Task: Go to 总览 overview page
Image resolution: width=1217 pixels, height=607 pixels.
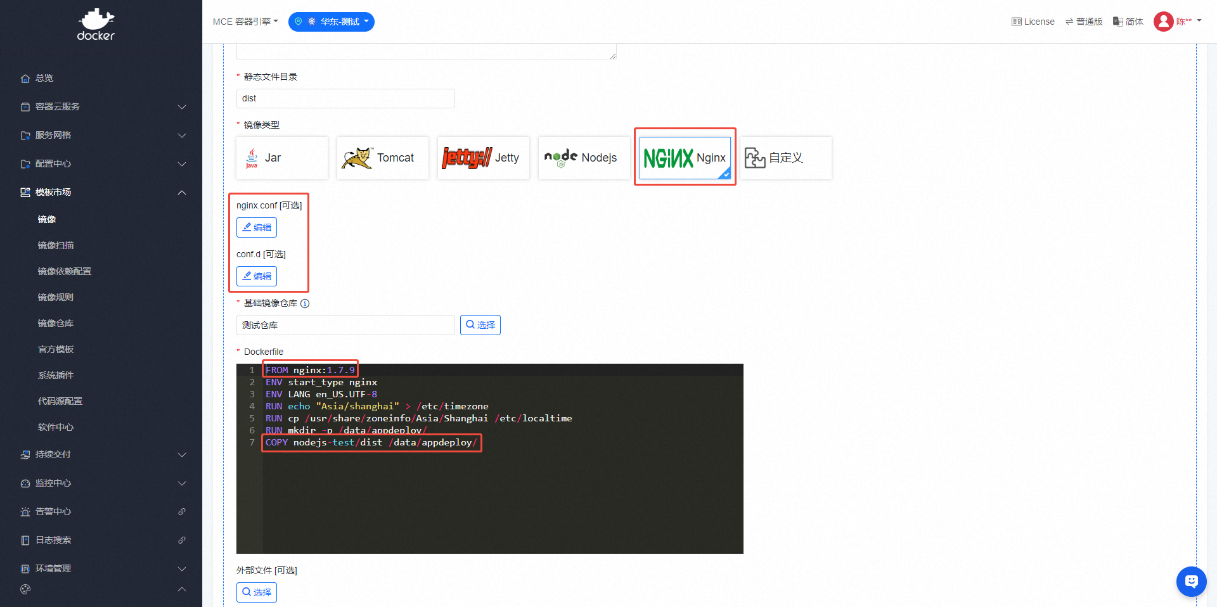Action: click(44, 78)
